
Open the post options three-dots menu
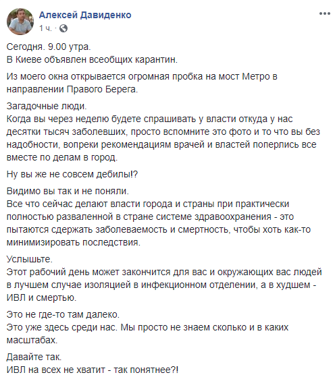325,13
